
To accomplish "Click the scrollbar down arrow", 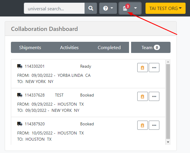I will (168, 142).
